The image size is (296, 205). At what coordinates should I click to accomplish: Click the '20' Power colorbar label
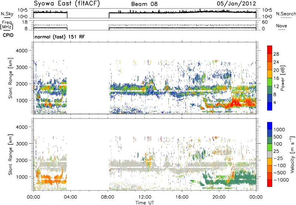click(x=276, y=70)
